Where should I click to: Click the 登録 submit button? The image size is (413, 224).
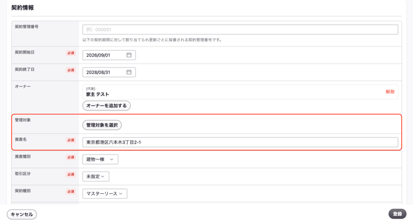pos(398,214)
